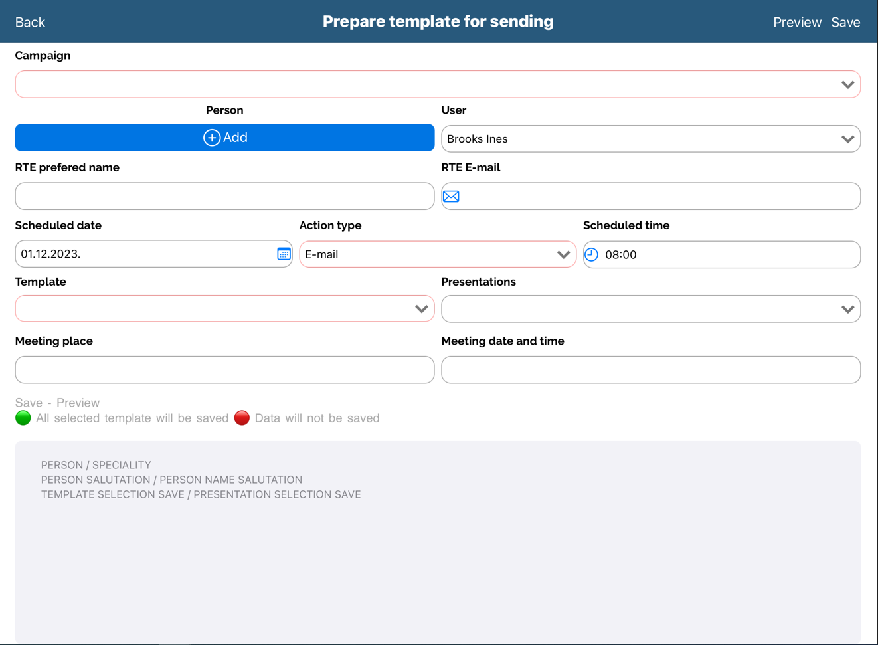Expand the Template dropdown
Viewport: 878px width, 645px height.
(x=224, y=309)
